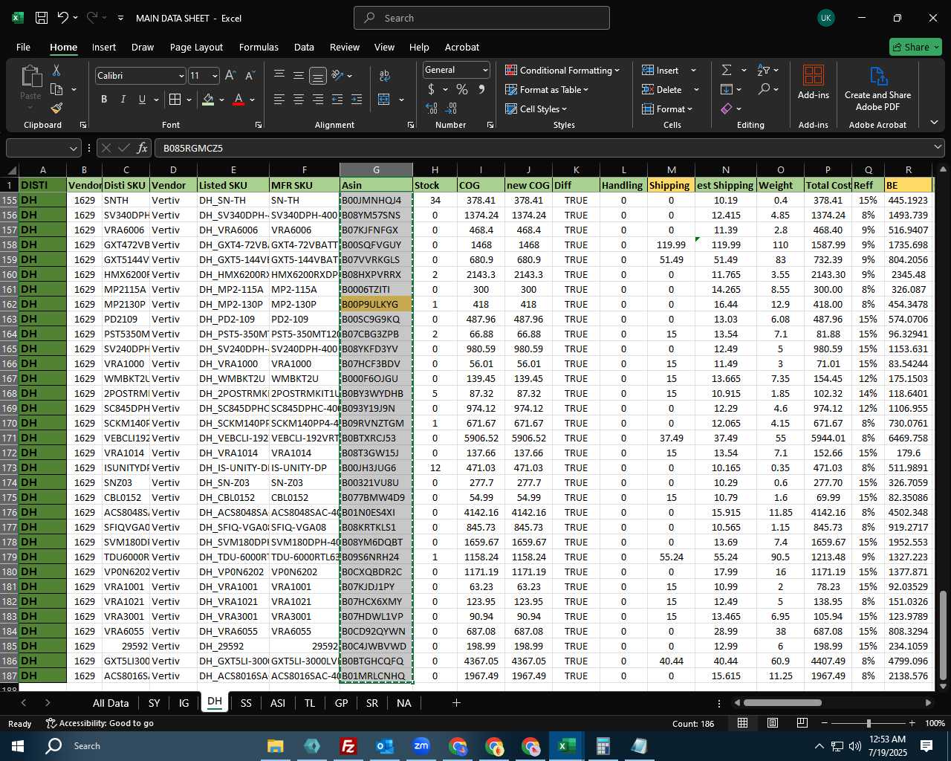The height and width of the screenshot is (761, 951).
Task: Click the Increase Indent icon
Action: tap(357, 100)
